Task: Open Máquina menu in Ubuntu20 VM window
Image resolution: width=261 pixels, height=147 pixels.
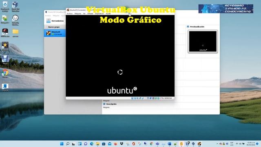Action: pos(78,13)
